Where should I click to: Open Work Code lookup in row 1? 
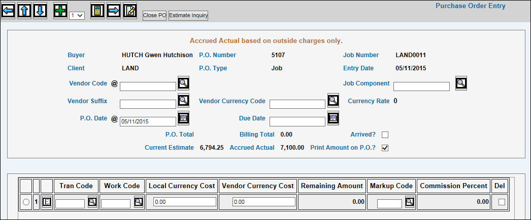(138, 202)
